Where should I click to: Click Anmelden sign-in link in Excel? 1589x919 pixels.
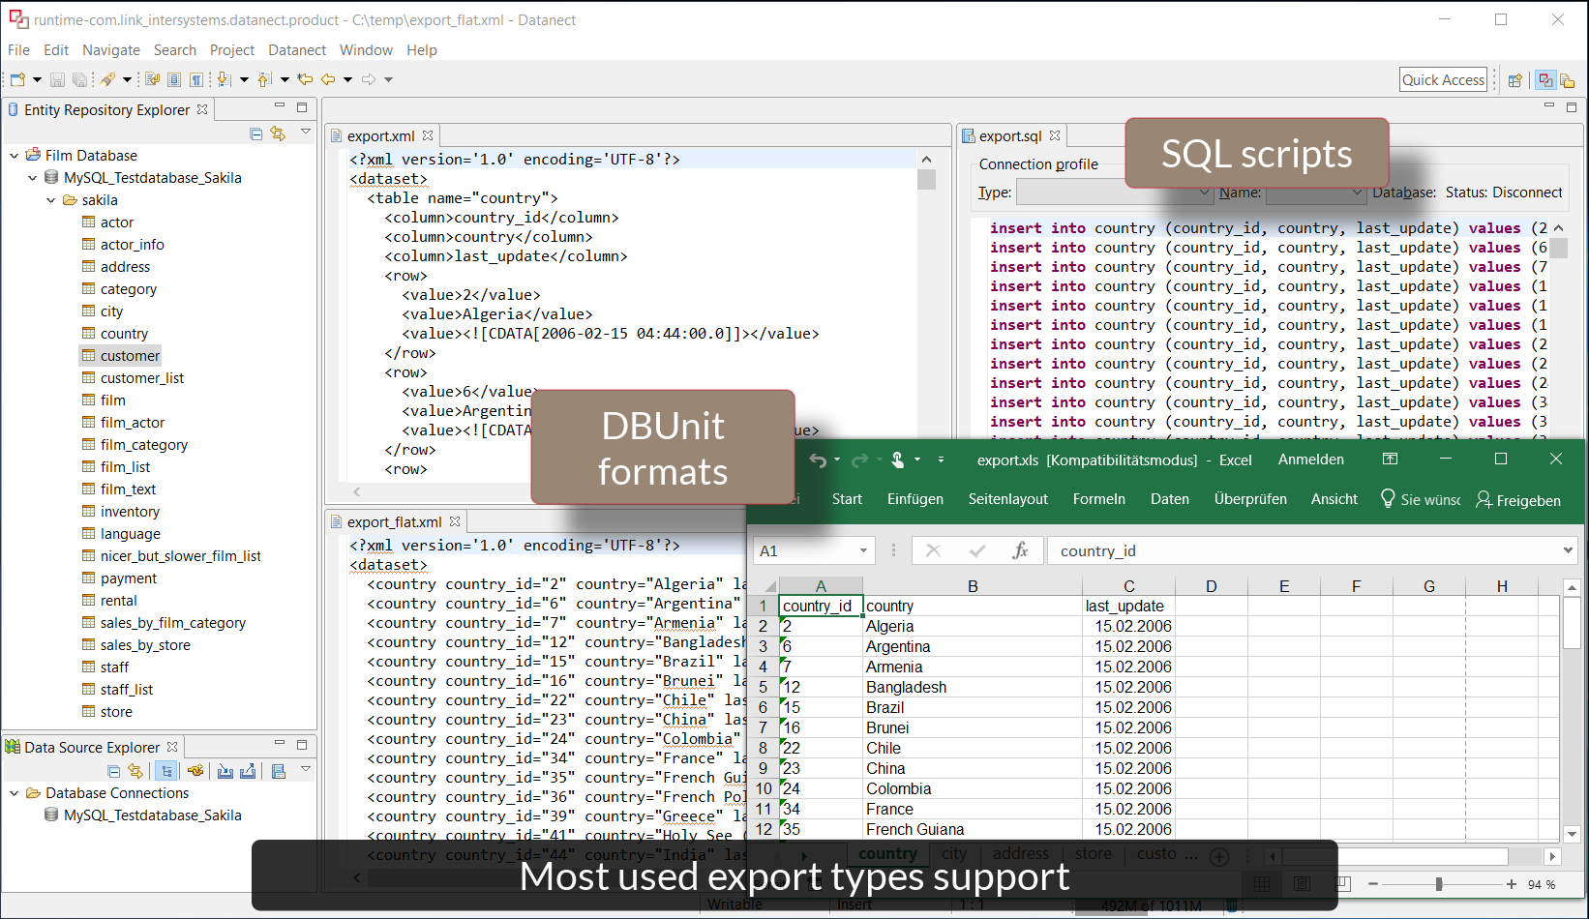click(1310, 459)
